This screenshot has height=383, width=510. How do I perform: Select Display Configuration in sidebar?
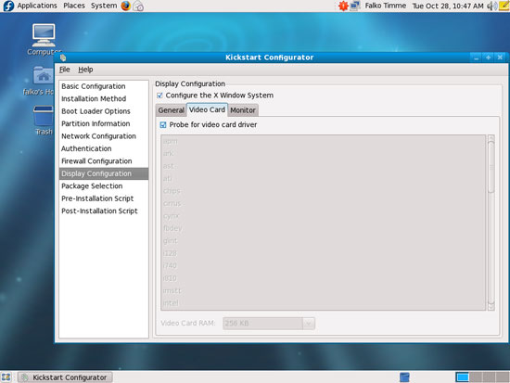[104, 173]
